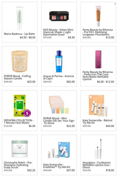Open the Mini Candle Gift Set image

59,105
